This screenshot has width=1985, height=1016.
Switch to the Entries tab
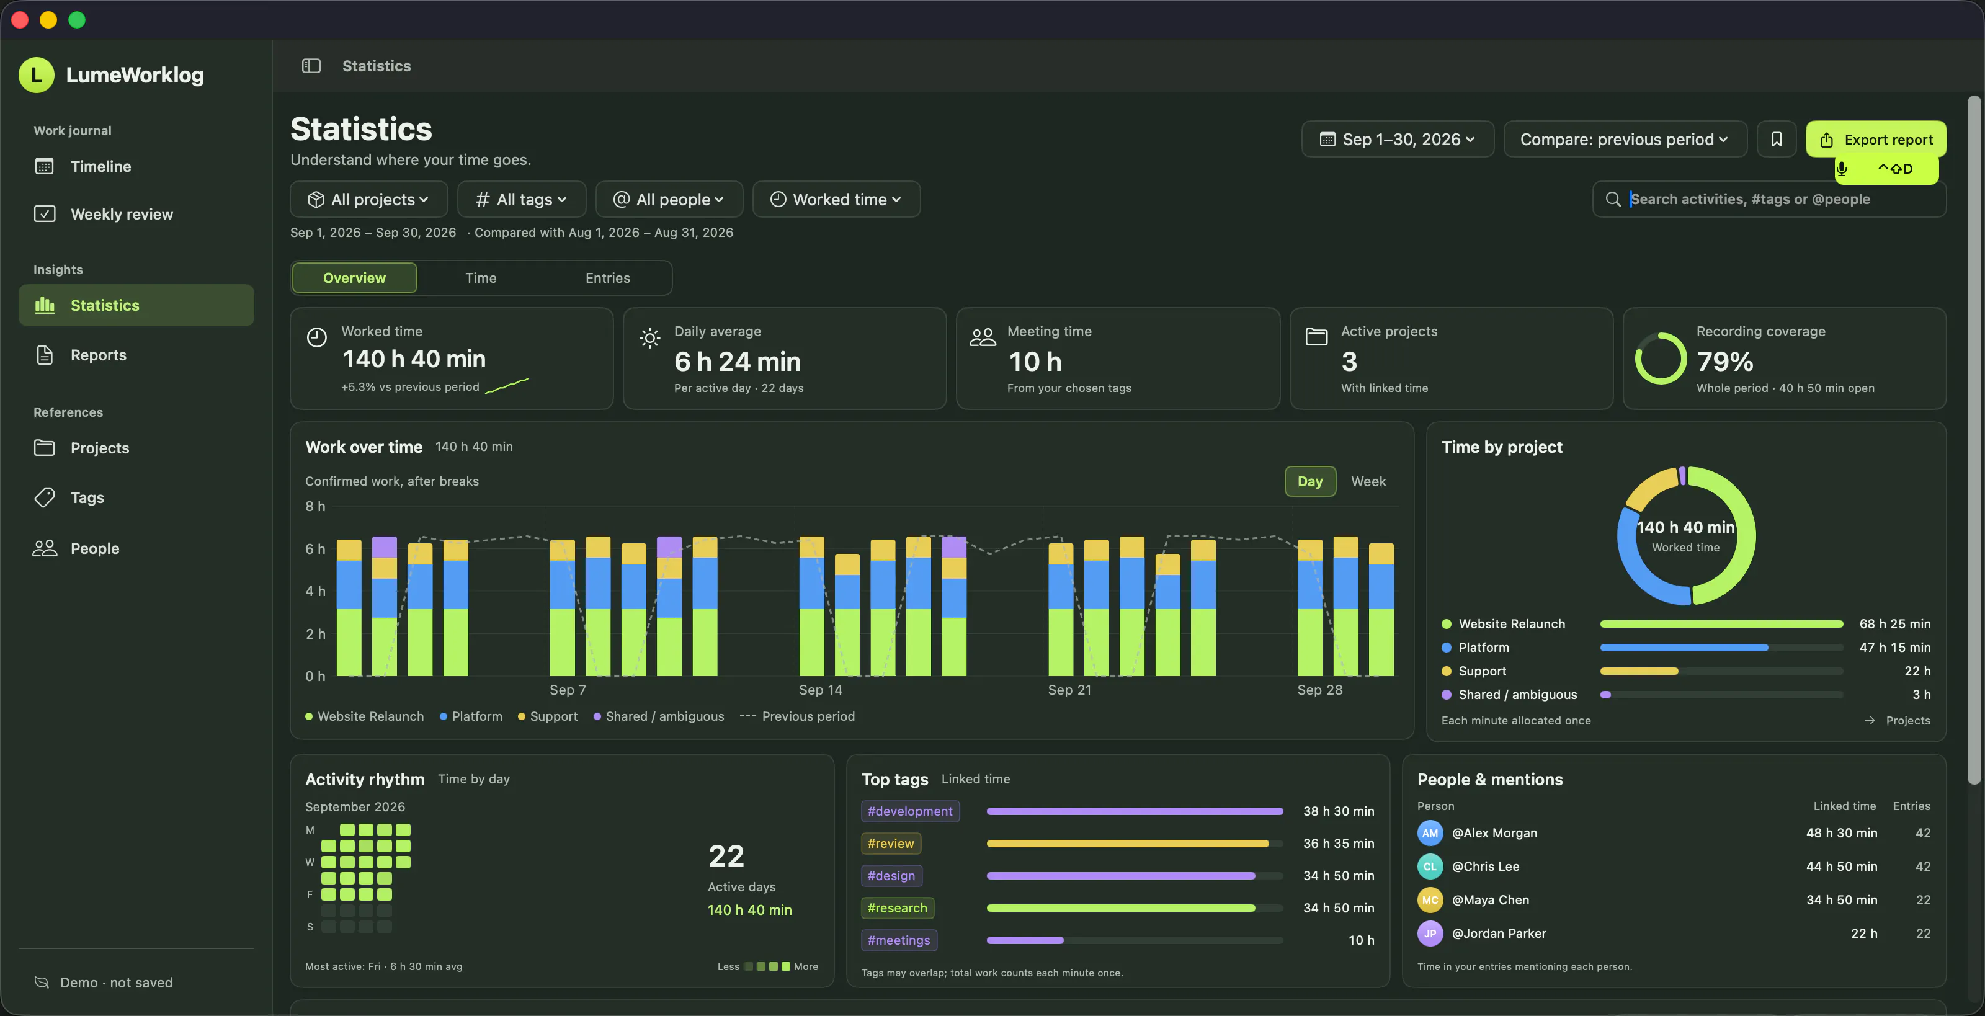point(607,278)
